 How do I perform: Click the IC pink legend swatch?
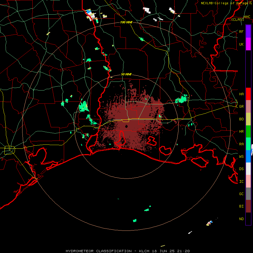click(x=248, y=181)
